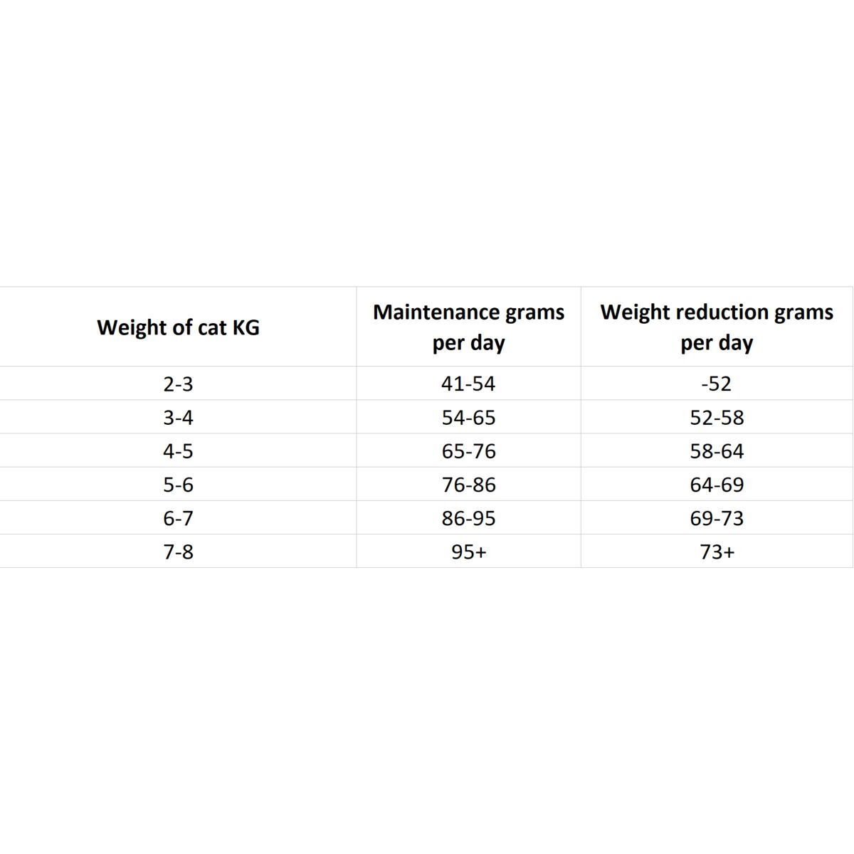854x854 pixels.
Task: Select the 64-69 weight reduction cell
Action: click(717, 485)
